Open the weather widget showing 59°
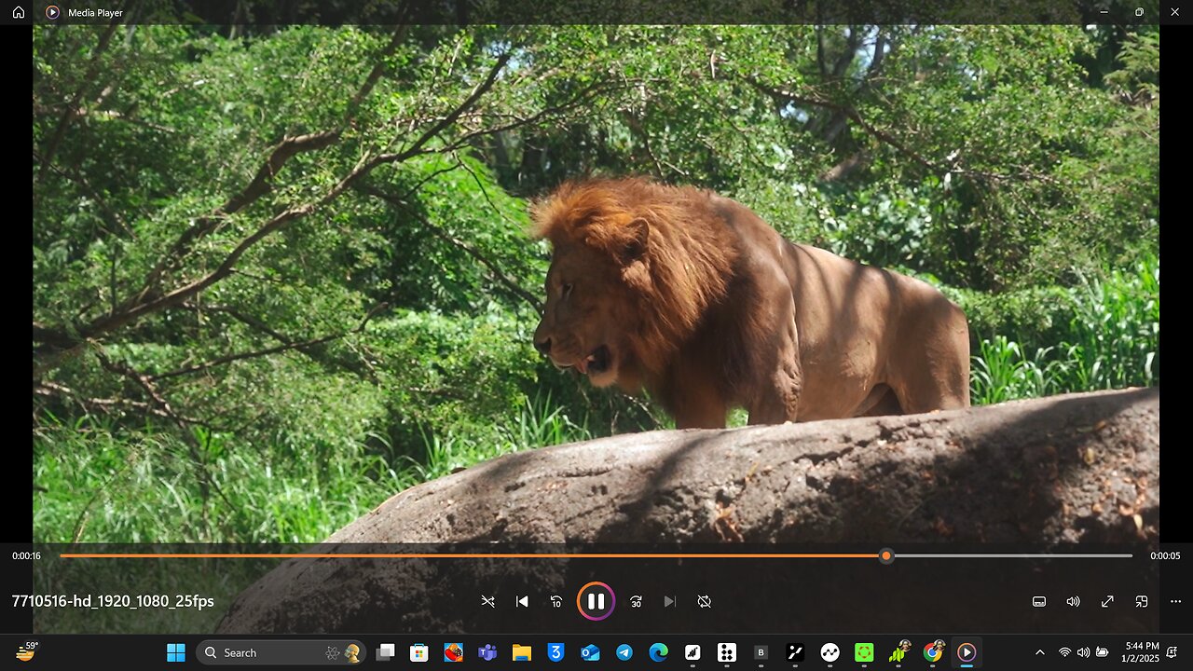Image resolution: width=1193 pixels, height=671 pixels. click(x=26, y=651)
